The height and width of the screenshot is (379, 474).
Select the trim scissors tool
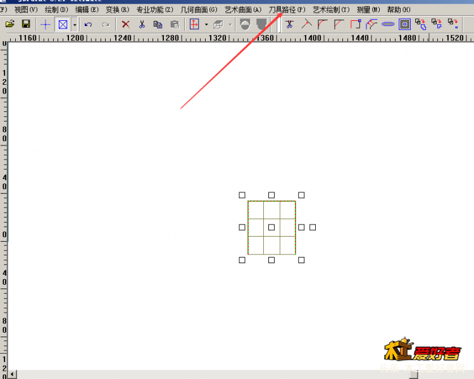click(289, 24)
